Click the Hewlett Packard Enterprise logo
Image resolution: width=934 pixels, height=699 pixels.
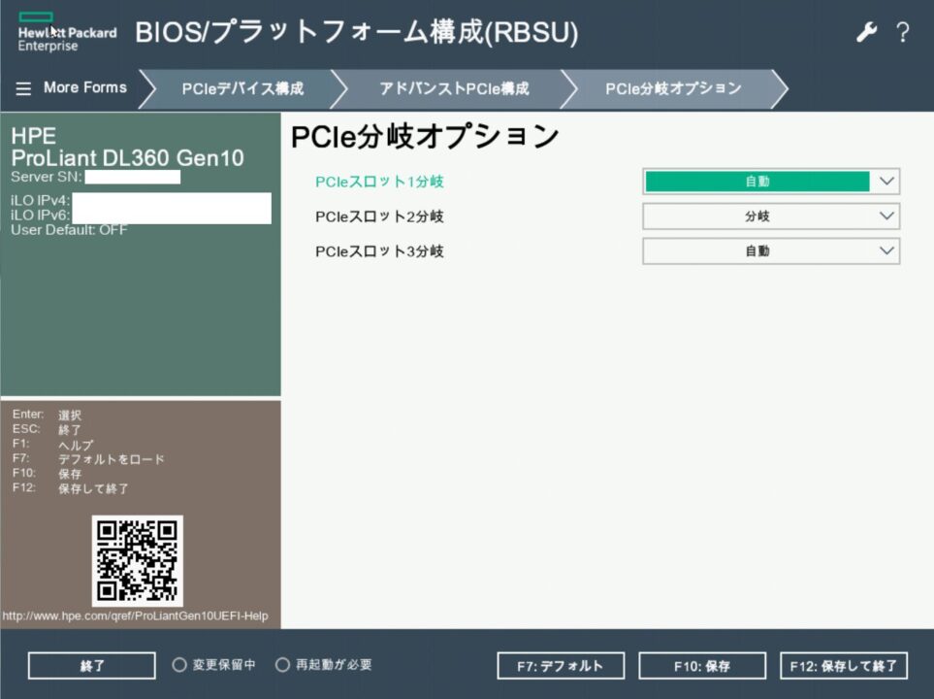click(x=67, y=32)
